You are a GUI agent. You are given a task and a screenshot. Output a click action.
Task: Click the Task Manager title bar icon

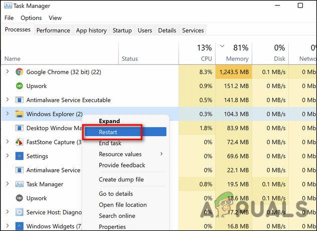8,6
